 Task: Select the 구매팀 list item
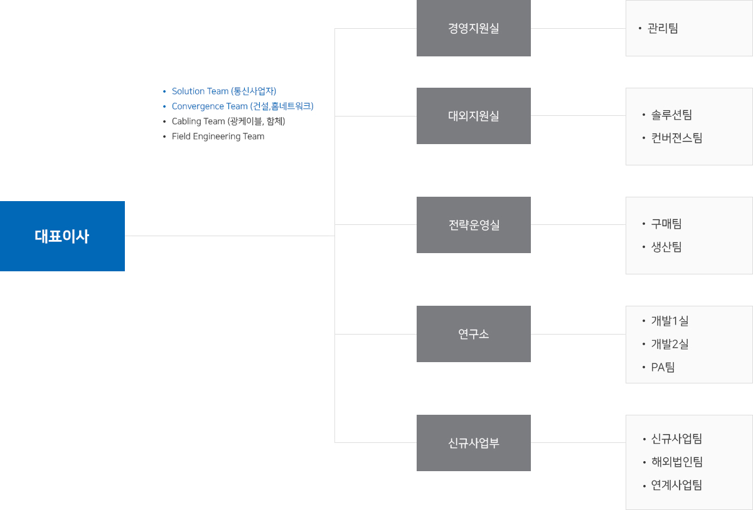click(666, 224)
